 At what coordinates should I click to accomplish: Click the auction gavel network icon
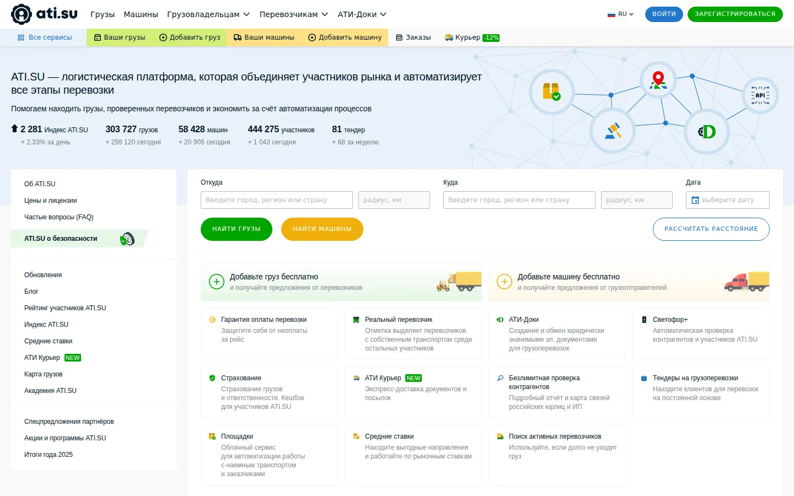pos(613,131)
